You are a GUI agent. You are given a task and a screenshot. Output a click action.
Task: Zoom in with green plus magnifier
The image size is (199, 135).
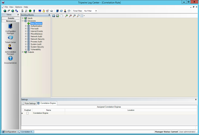[66, 16]
